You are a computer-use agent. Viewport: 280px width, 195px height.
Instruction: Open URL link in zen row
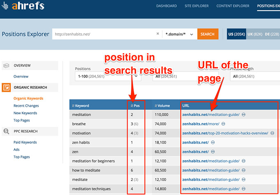pos(195,151)
